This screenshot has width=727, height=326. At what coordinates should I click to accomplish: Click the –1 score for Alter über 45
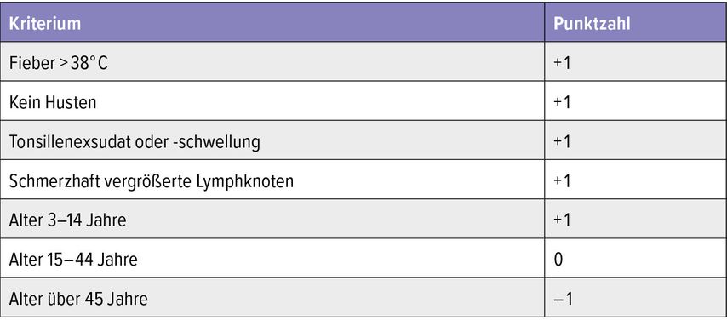[x=563, y=299]
